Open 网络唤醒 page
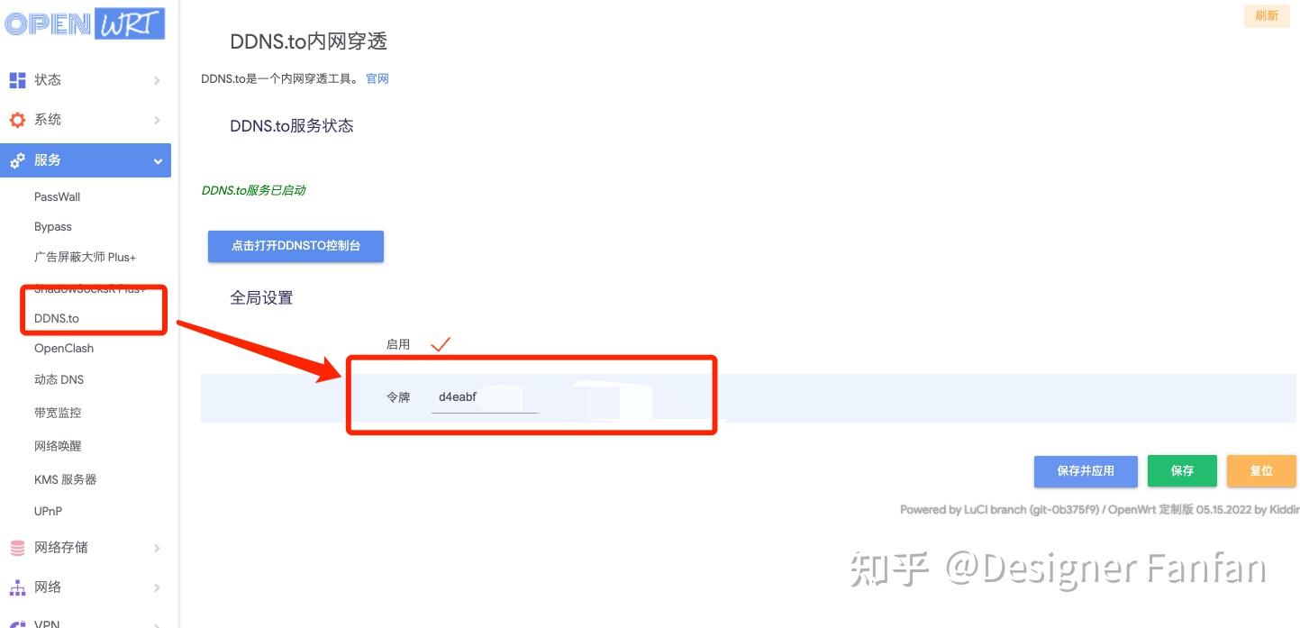Screen dimensions: 1300x628 click(58, 446)
